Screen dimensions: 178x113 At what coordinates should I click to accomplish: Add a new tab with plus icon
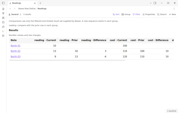[x=40, y=3]
